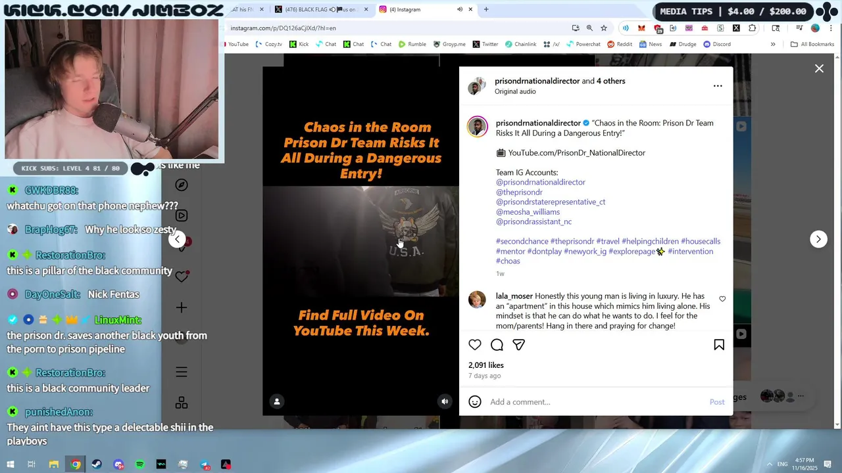Open Instagram hamburger More menu
This screenshot has height=473, width=842.
182,372
